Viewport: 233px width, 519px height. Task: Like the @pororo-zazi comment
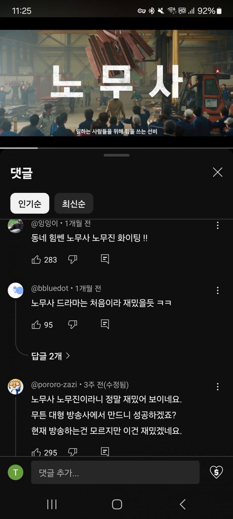[36, 453]
